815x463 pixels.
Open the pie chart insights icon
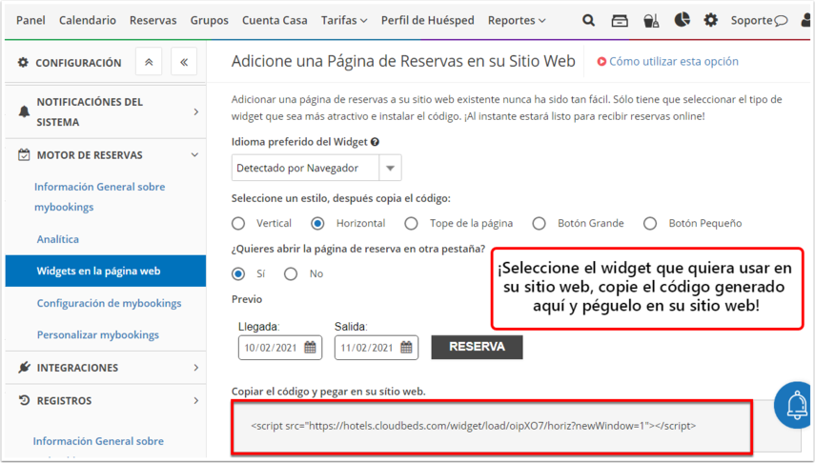click(682, 20)
